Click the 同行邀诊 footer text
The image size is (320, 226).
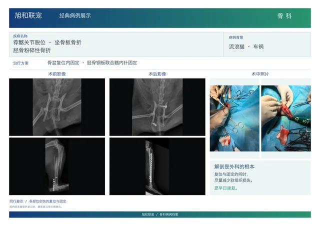tap(16, 201)
